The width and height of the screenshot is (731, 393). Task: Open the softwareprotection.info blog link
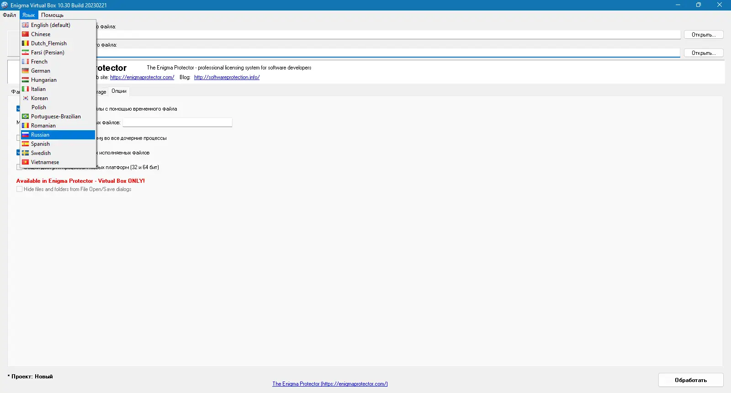pos(227,77)
